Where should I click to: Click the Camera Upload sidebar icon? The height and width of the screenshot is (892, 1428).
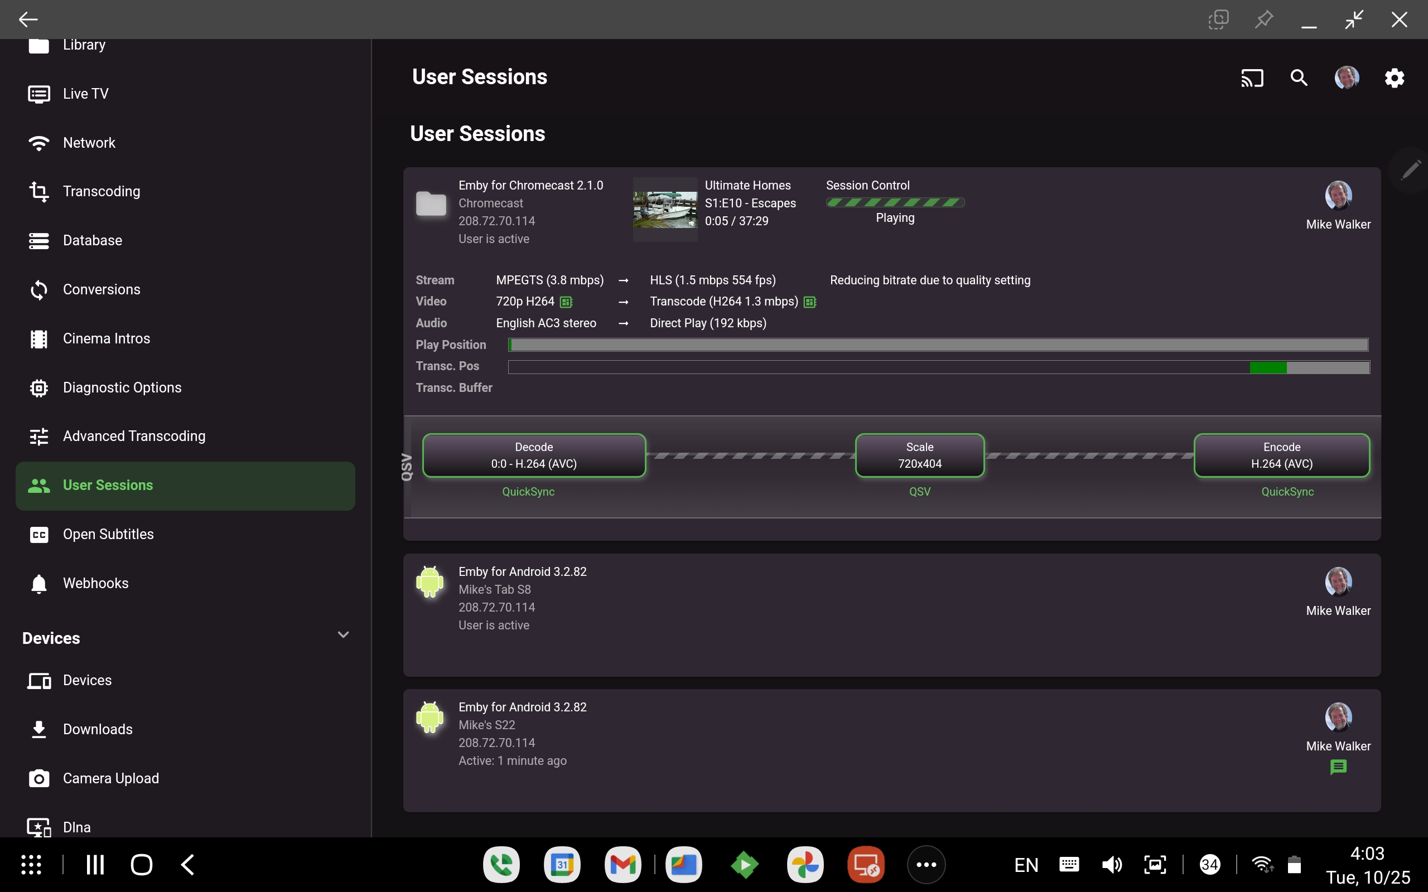[x=38, y=778]
